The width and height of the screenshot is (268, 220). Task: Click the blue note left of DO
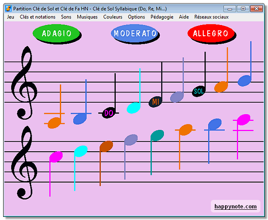point(80,119)
